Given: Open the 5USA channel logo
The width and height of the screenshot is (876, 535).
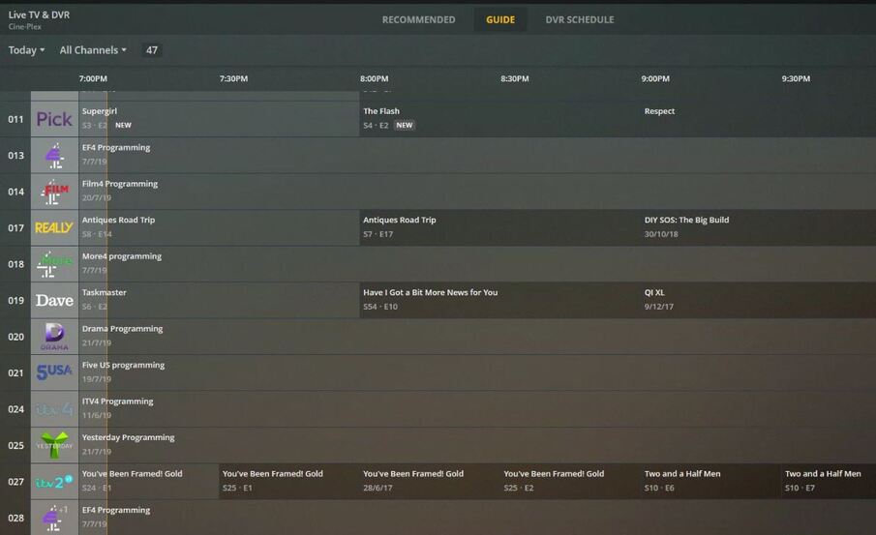Looking at the screenshot, I should [x=54, y=372].
